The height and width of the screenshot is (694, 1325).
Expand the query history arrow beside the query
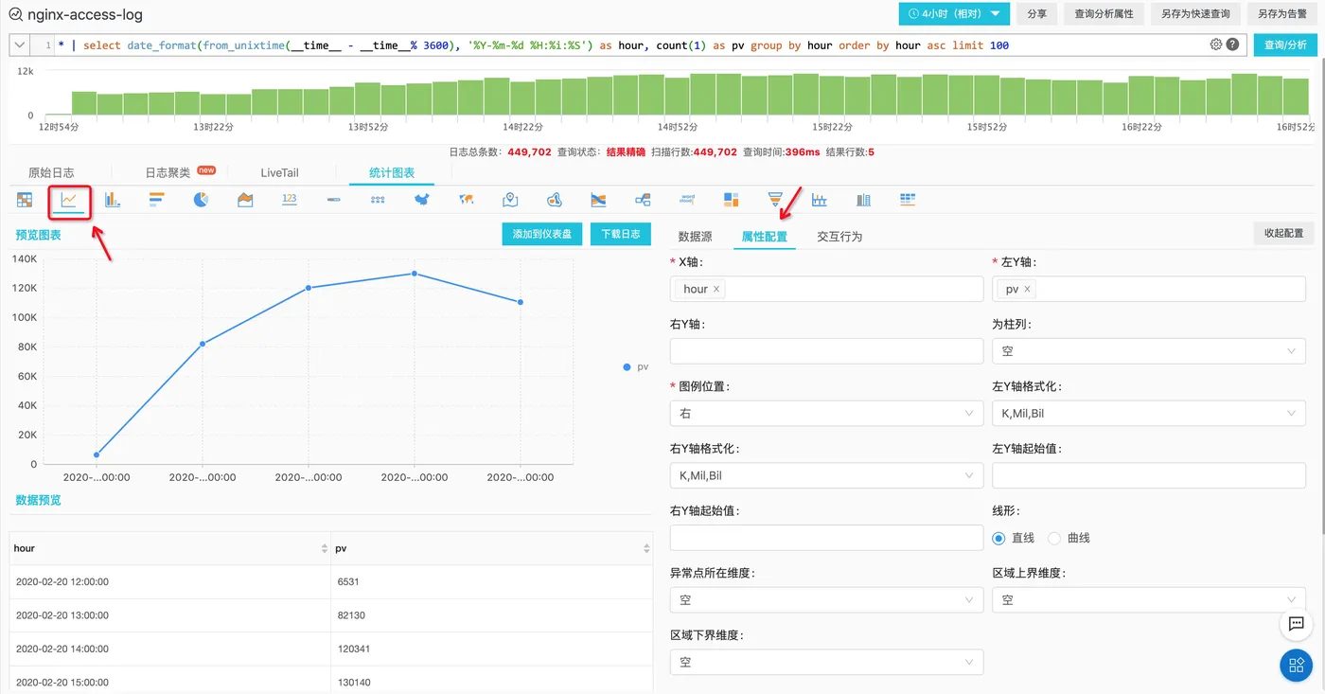(x=19, y=44)
